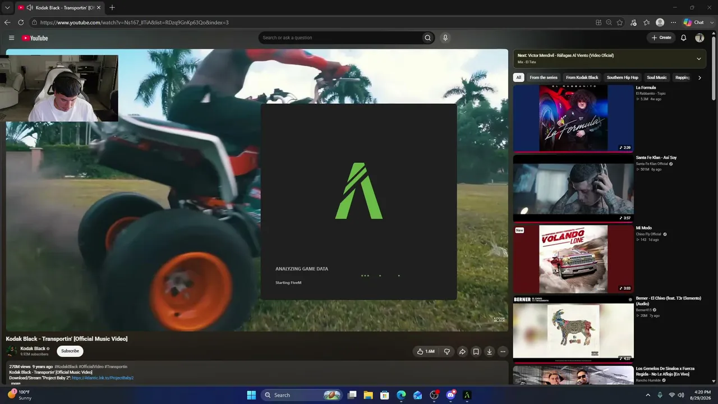Open the La Formula video thumbnail

point(573,118)
